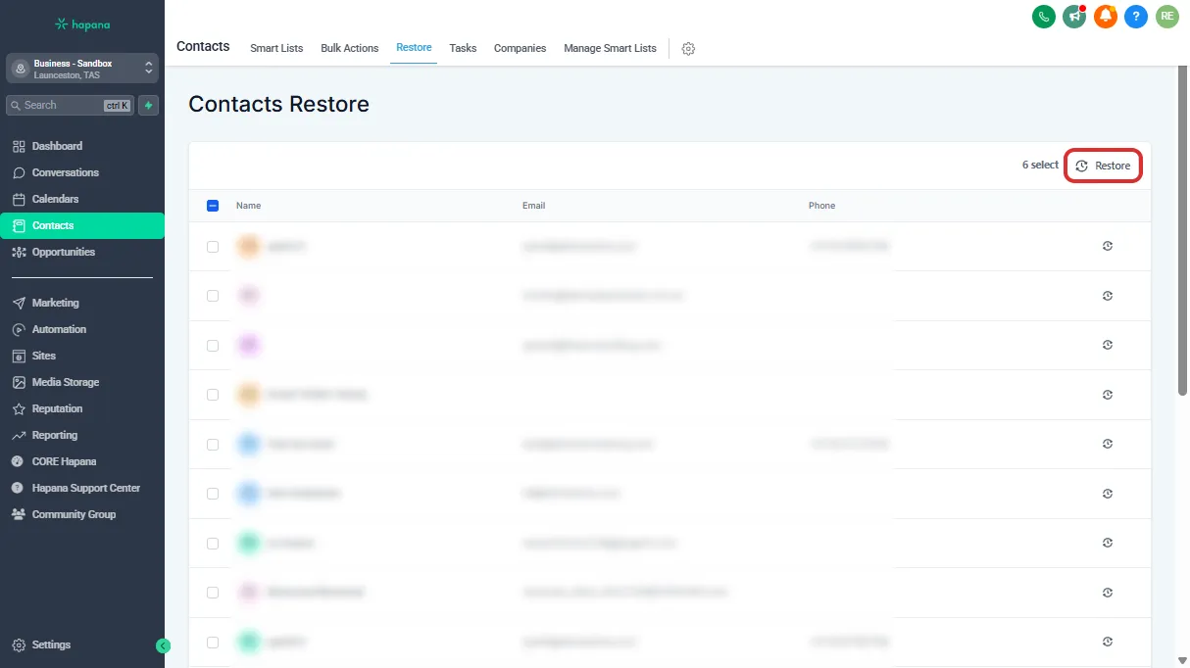Screen dimensions: 1190x668
Task: Open the RE user profile avatar menu
Action: 1166,17
